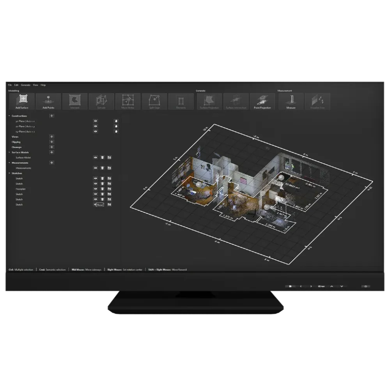Save the Measurements child item
Image resolution: width=390 pixels, height=390 pixels.
pos(109,168)
